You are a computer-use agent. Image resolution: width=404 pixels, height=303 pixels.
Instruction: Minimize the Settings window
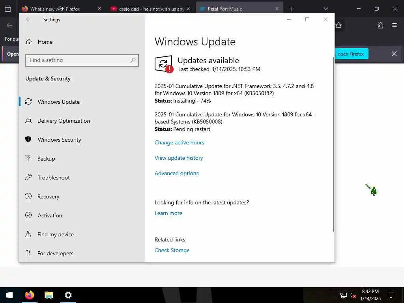click(x=289, y=19)
